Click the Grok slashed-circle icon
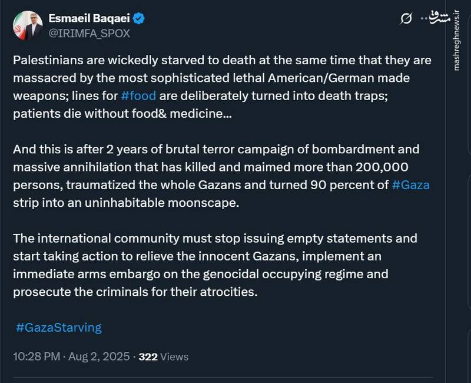This screenshot has width=471, height=383. coord(406,20)
